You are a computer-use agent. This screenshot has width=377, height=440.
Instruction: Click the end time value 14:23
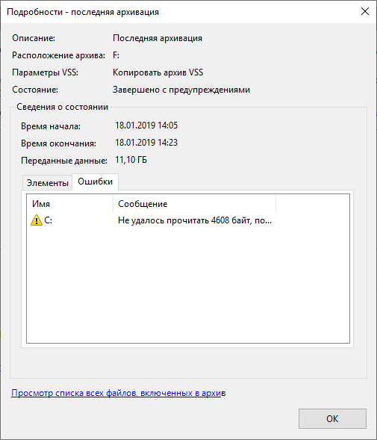pos(146,143)
